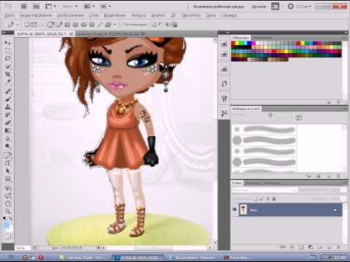350x262 pixels.
Task: Click the brush size slider handle
Action: click(270, 115)
